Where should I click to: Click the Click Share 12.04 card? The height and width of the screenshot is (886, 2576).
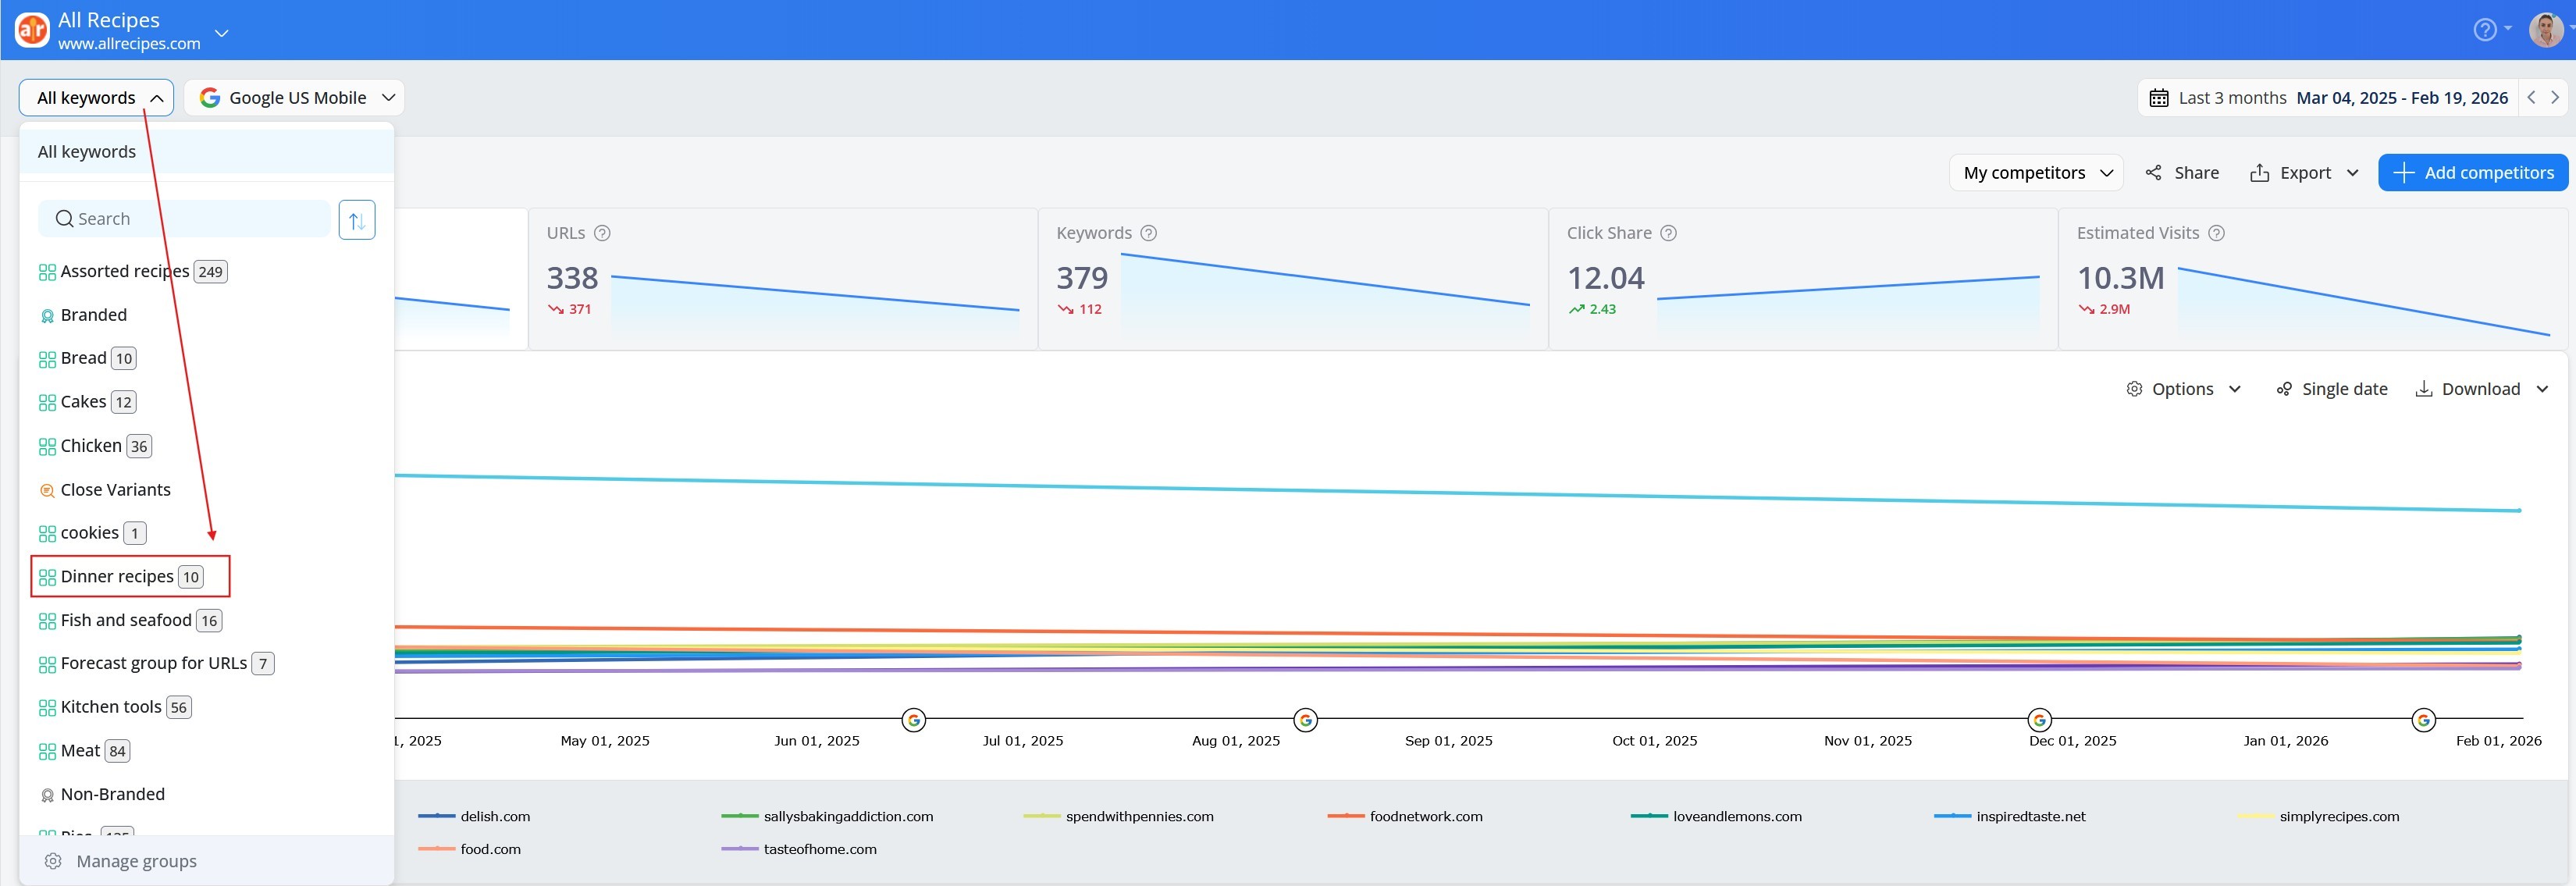click(x=1803, y=279)
